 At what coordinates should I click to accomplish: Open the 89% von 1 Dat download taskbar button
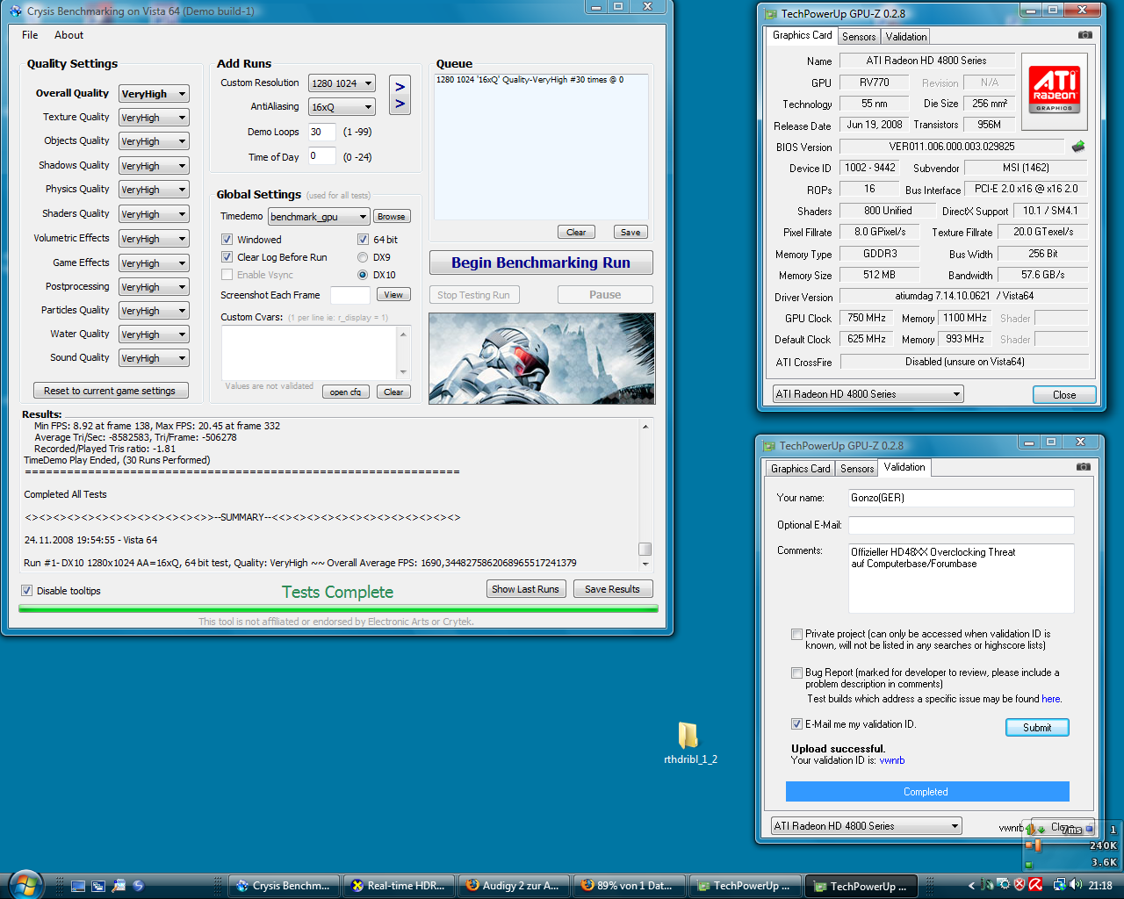tap(630, 886)
